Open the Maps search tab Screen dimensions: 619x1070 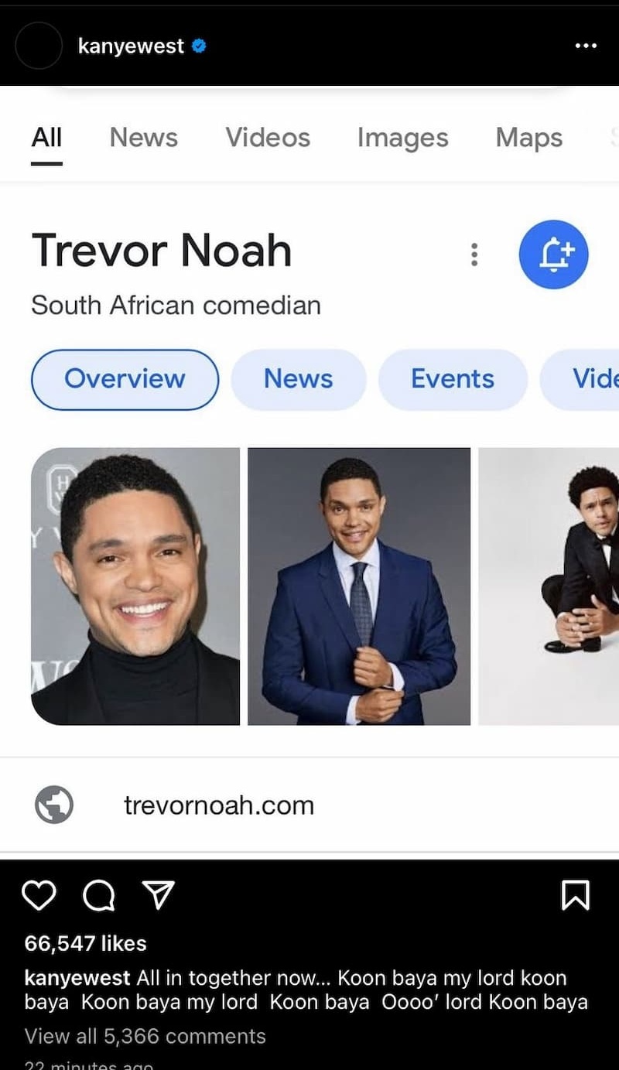tap(529, 138)
